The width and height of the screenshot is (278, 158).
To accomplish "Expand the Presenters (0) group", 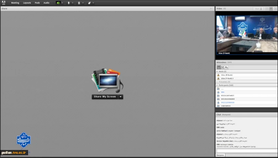I will pos(217,82).
